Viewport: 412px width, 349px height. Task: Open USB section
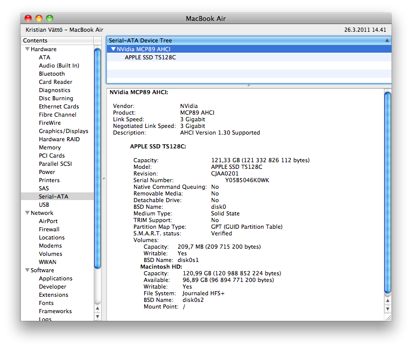point(44,205)
